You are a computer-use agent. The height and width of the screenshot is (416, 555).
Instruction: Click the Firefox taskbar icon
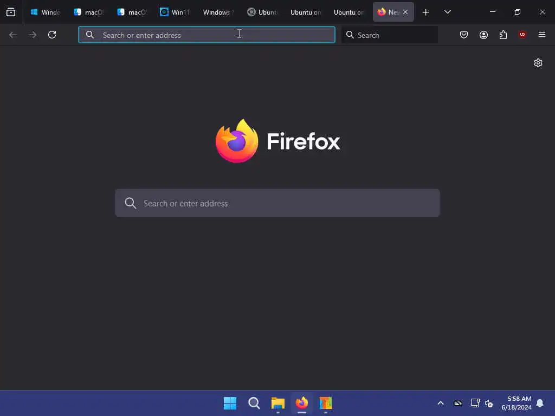click(x=302, y=403)
